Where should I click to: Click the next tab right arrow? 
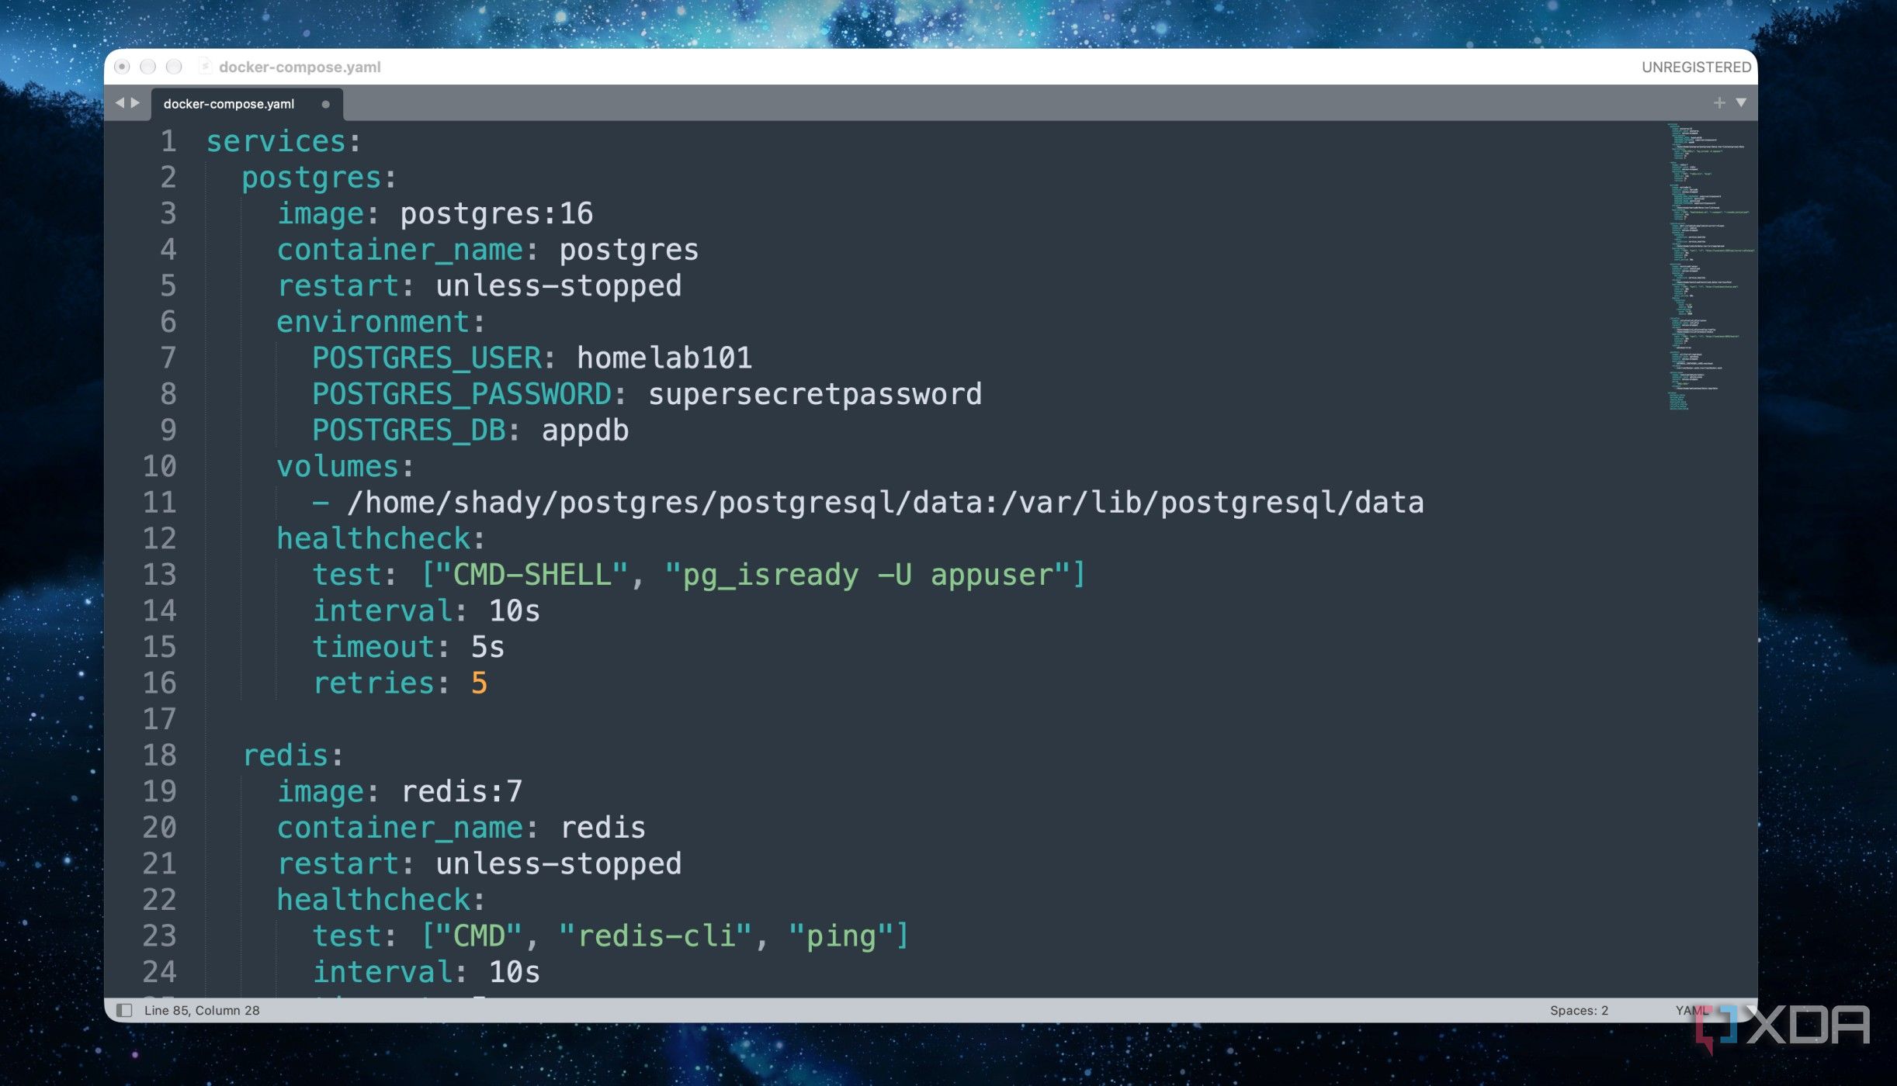tap(135, 102)
